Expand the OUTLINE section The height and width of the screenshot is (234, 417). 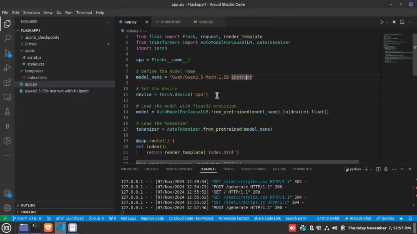(28, 205)
